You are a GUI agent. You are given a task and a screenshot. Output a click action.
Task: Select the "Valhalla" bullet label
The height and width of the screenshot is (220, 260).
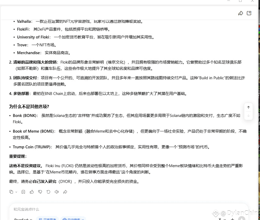coord(25,21)
